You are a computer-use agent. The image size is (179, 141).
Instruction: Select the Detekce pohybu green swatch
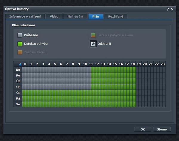coord(20,44)
